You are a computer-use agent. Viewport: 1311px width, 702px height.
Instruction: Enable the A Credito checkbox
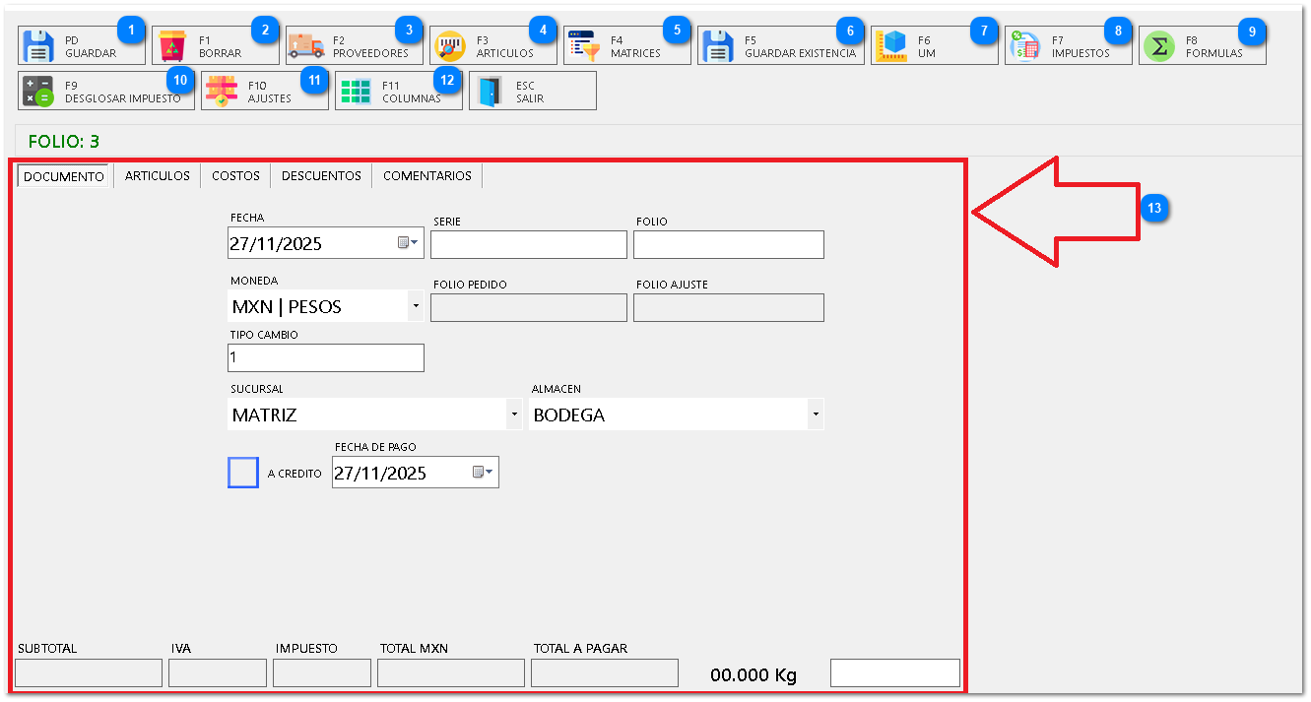coord(243,473)
